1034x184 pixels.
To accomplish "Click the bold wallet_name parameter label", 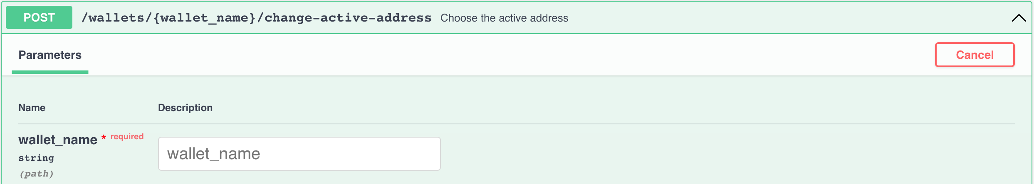I will pyautogui.click(x=58, y=140).
